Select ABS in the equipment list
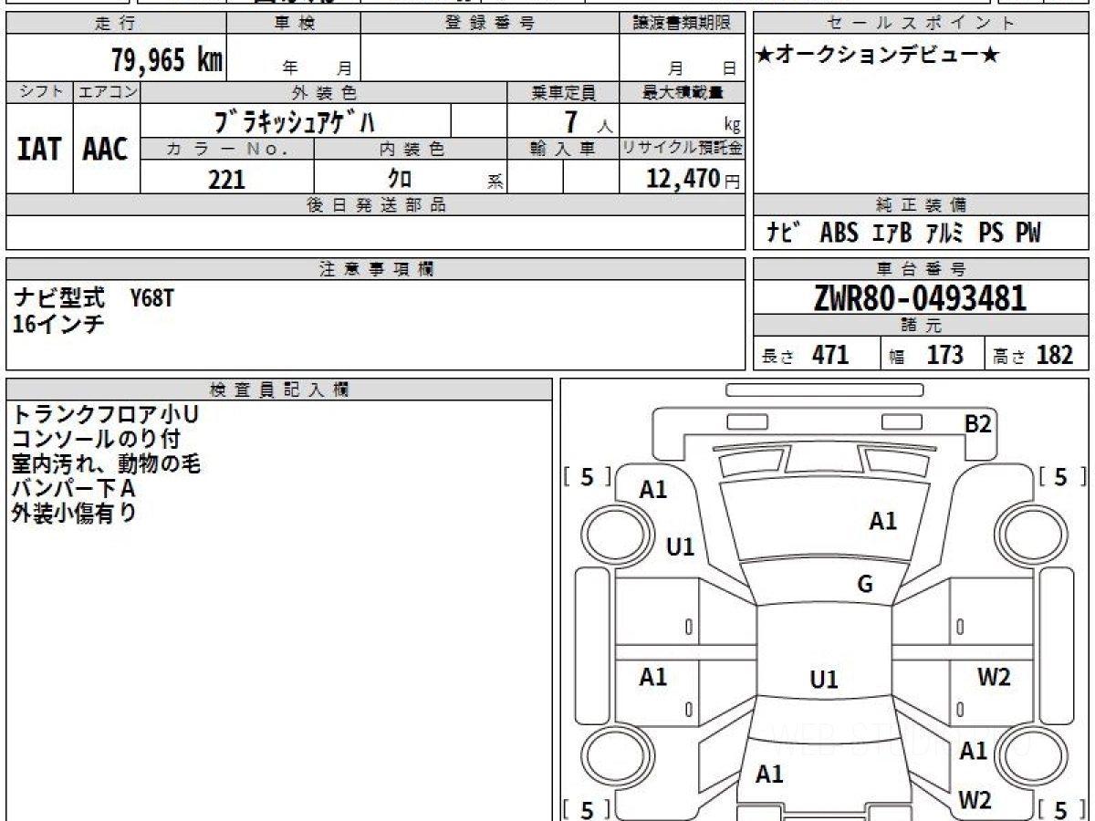 [x=839, y=234]
